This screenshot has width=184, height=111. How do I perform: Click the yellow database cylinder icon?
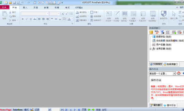151,32
